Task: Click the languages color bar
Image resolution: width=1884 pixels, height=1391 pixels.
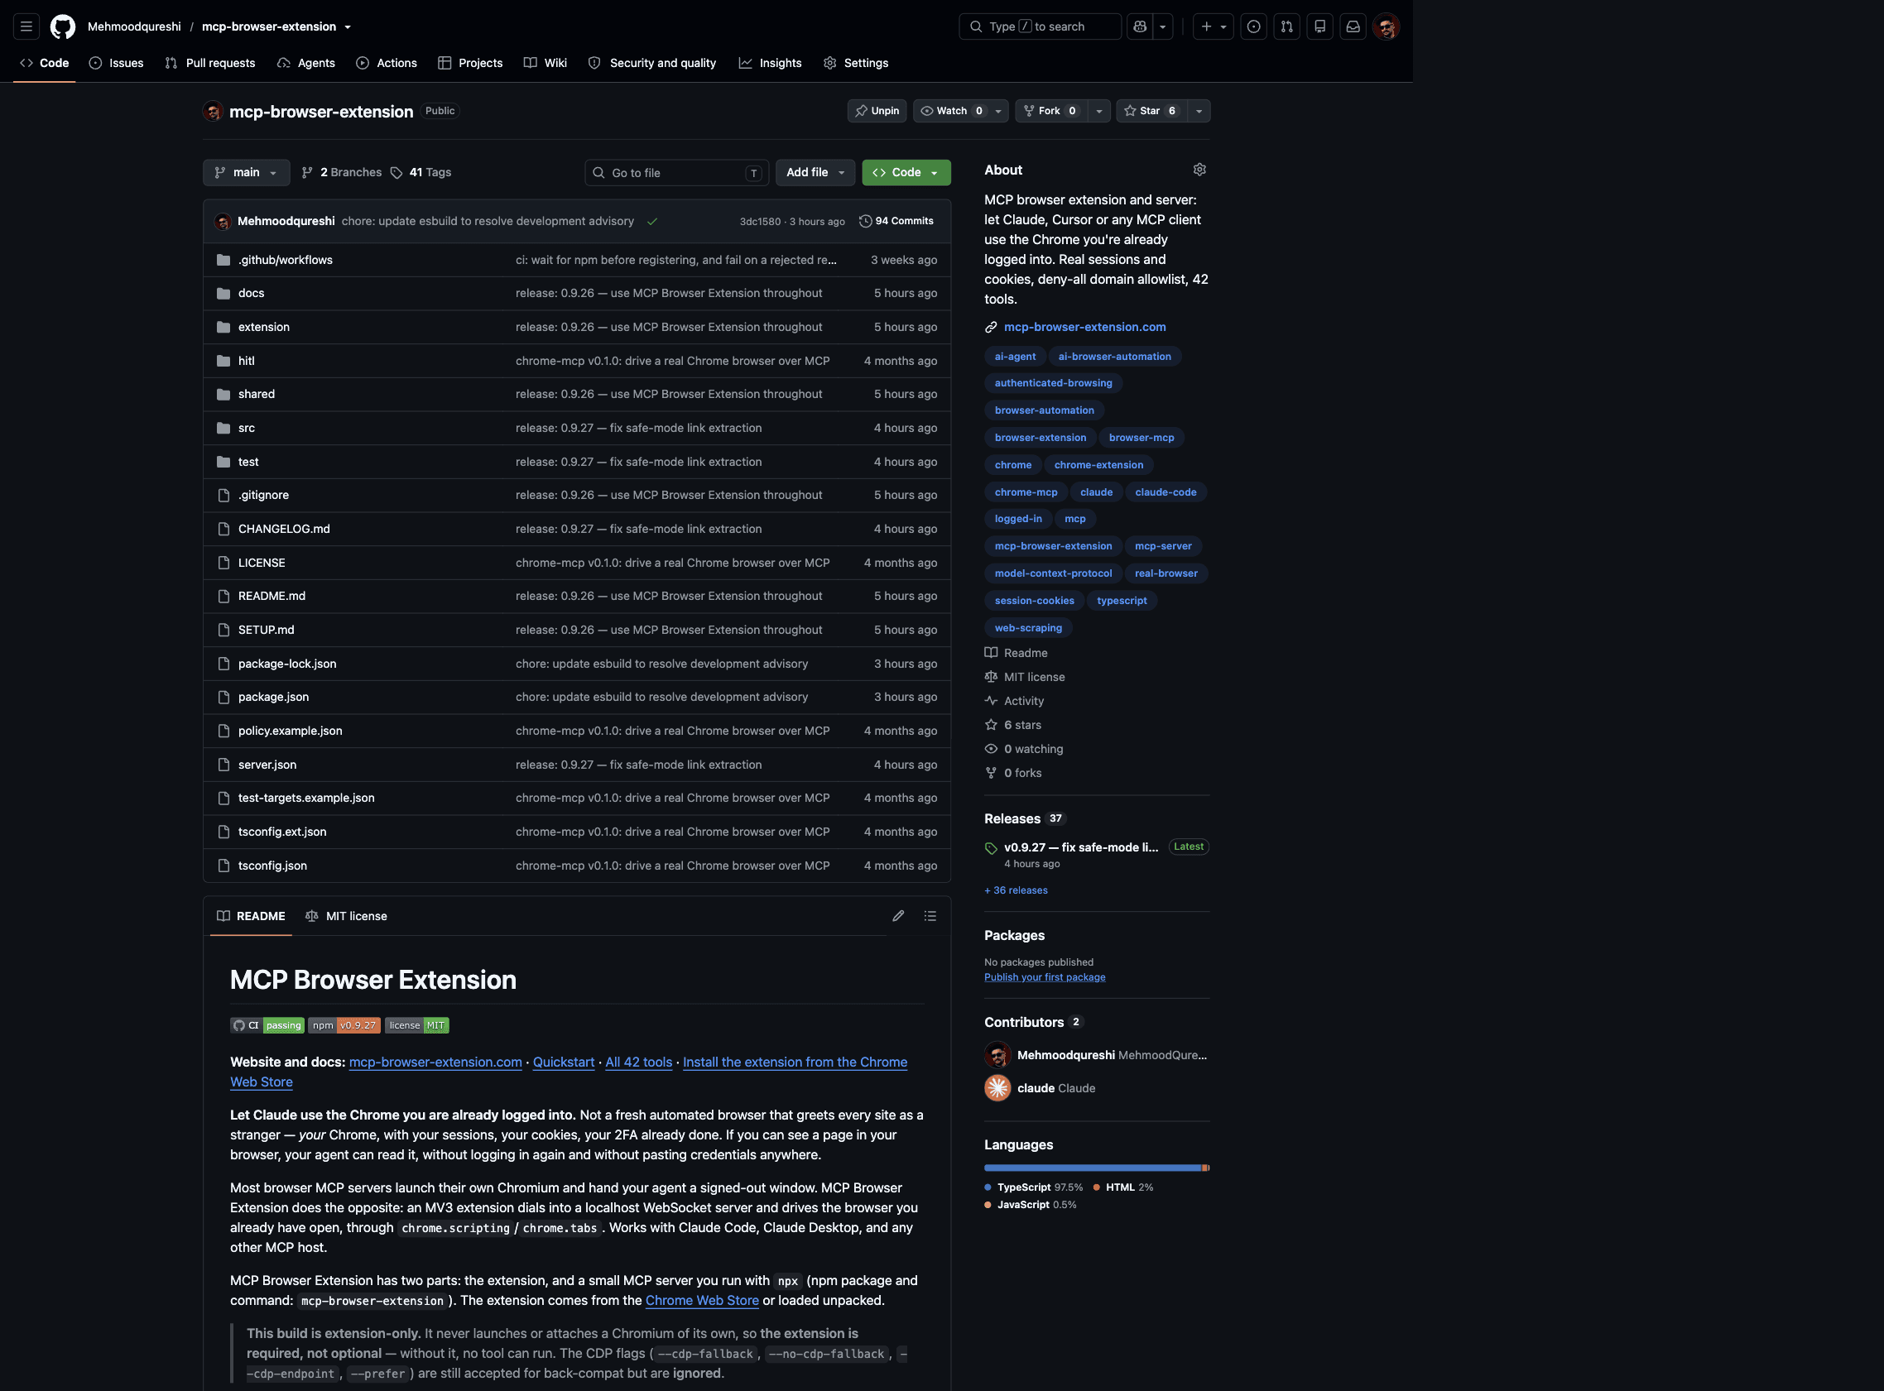Action: coord(1097,1168)
